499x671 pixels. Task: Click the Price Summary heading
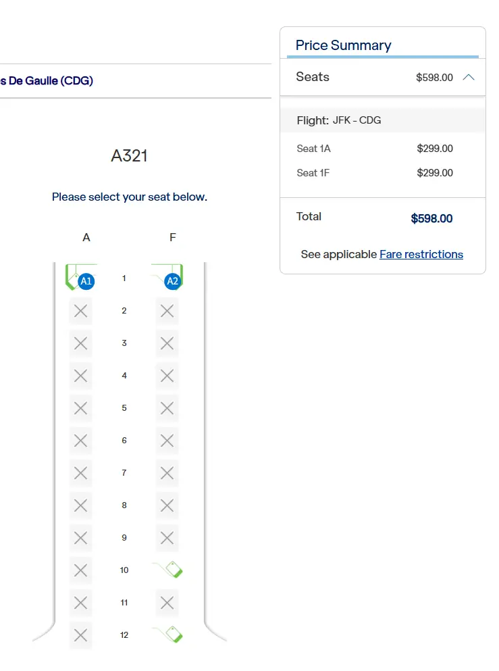point(343,45)
